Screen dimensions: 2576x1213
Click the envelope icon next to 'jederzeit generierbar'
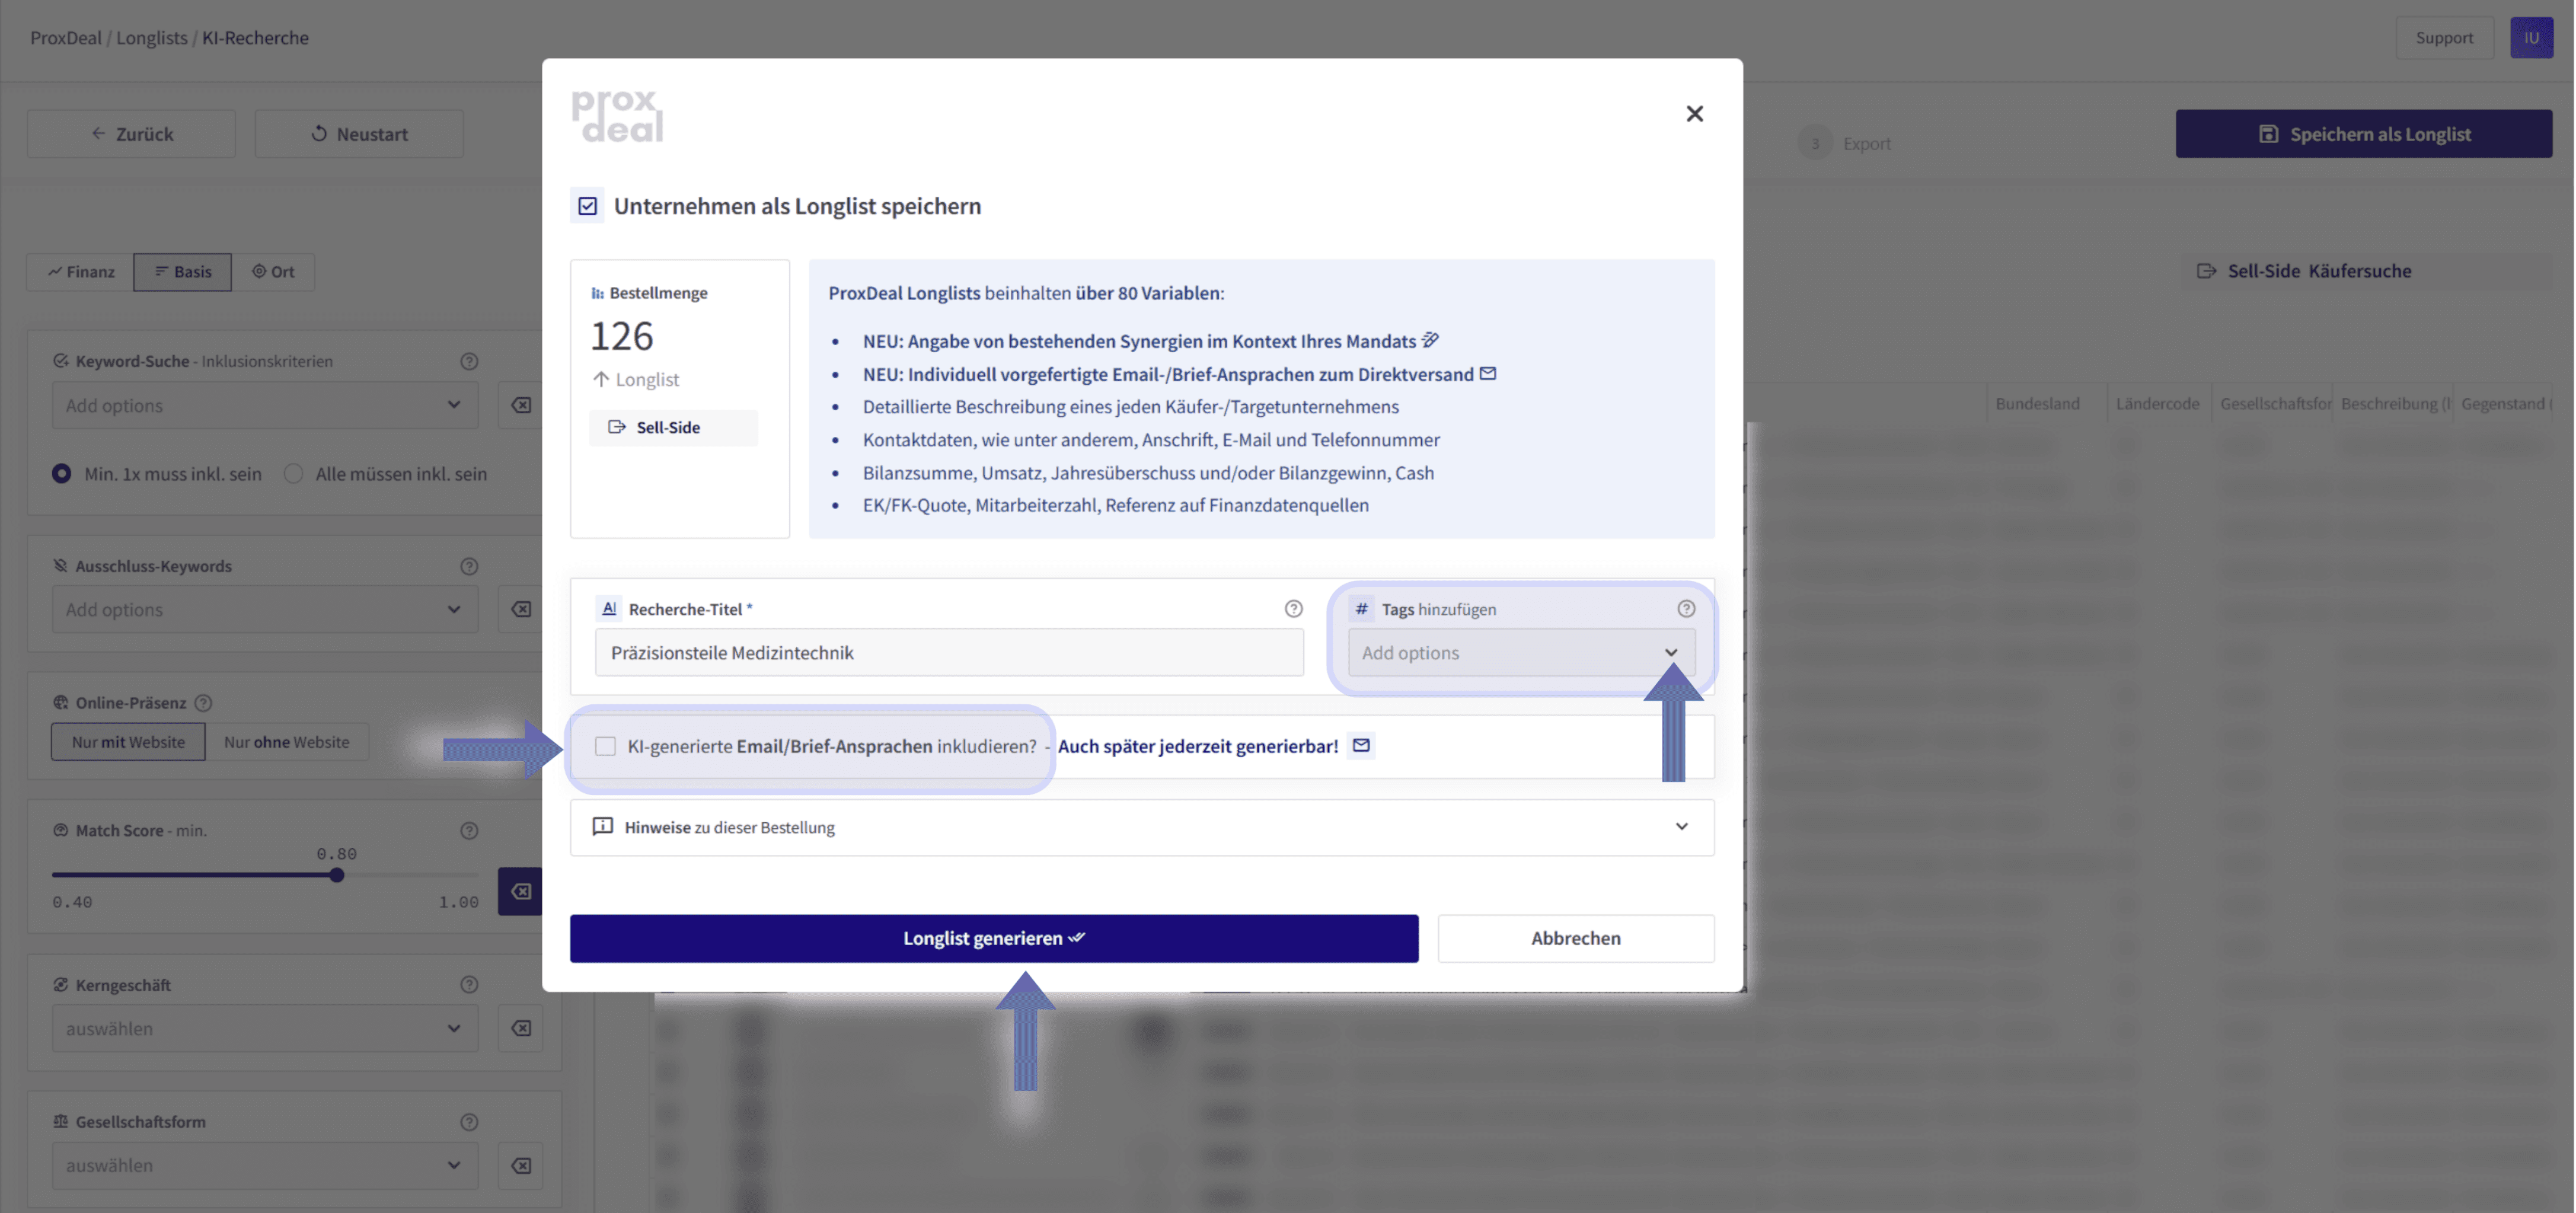[x=1361, y=745]
